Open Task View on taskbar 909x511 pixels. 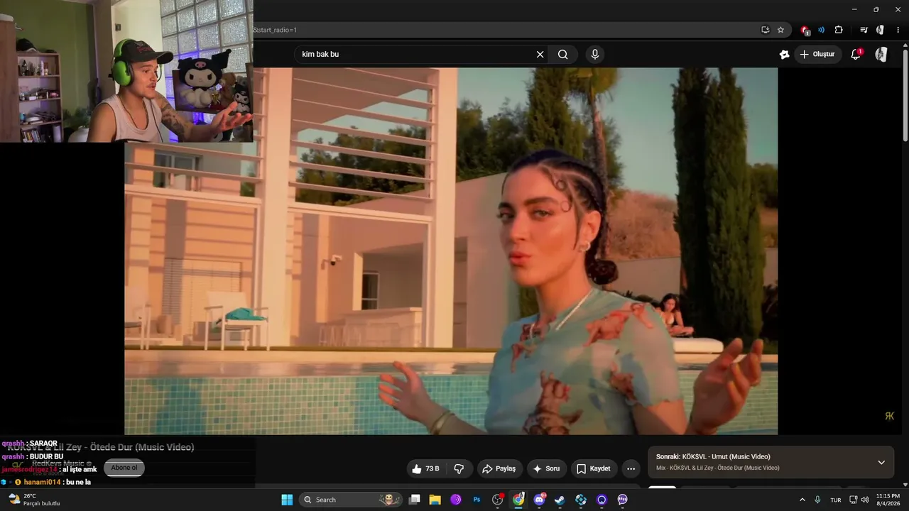(415, 500)
